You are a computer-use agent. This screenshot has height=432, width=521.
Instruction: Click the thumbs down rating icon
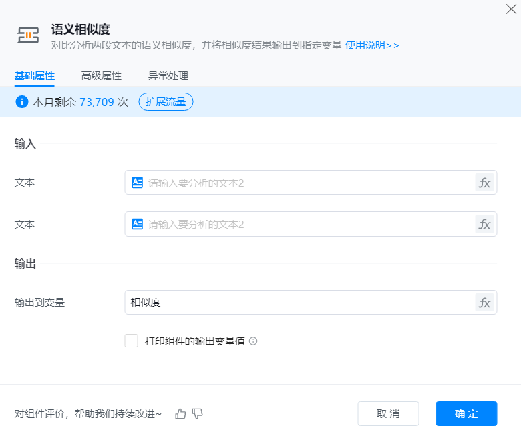(x=197, y=414)
